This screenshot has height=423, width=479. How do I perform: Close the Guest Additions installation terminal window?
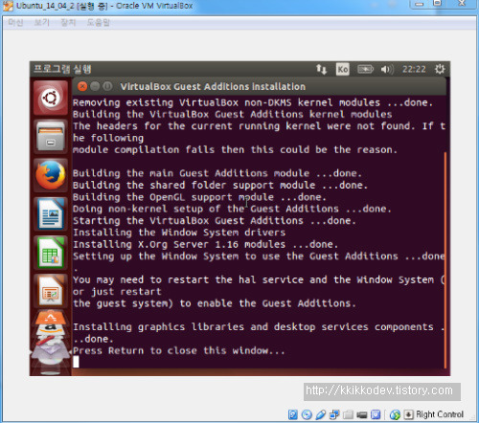point(82,86)
